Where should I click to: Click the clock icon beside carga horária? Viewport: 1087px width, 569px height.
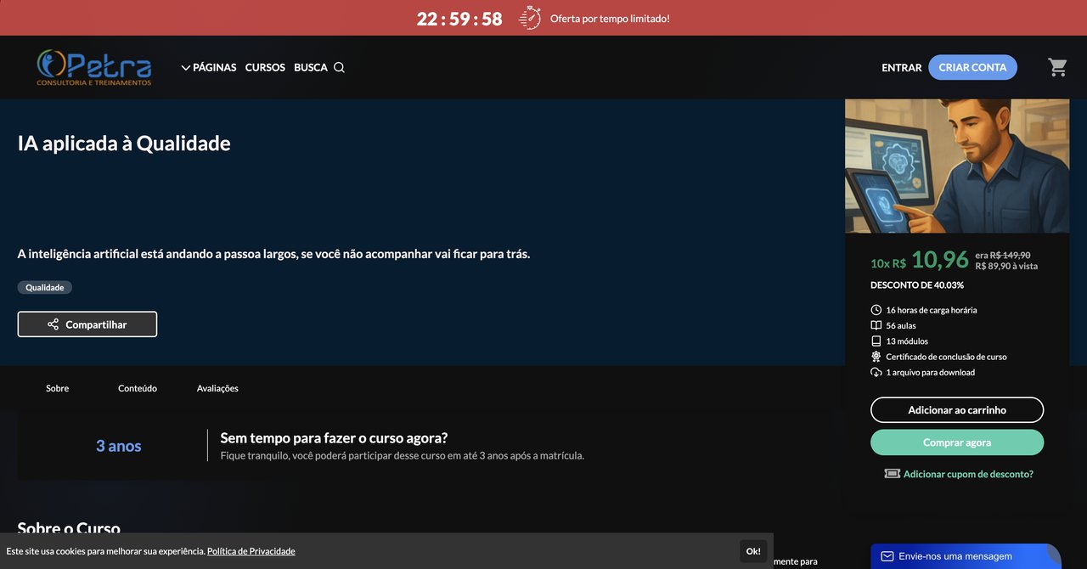876,310
